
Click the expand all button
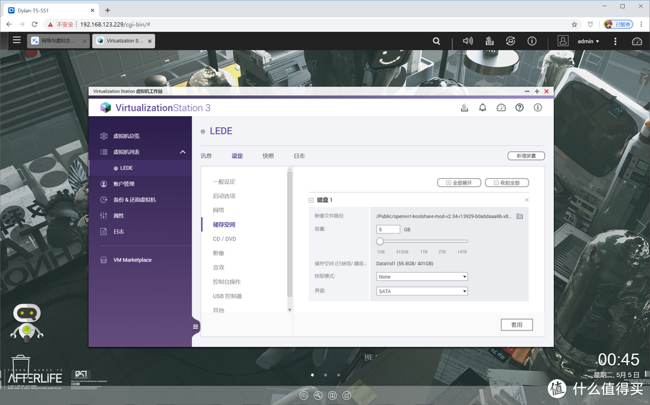(459, 183)
